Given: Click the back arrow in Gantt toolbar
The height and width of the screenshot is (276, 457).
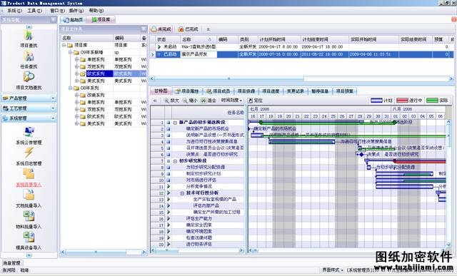Looking at the screenshot, I should 156,101.
